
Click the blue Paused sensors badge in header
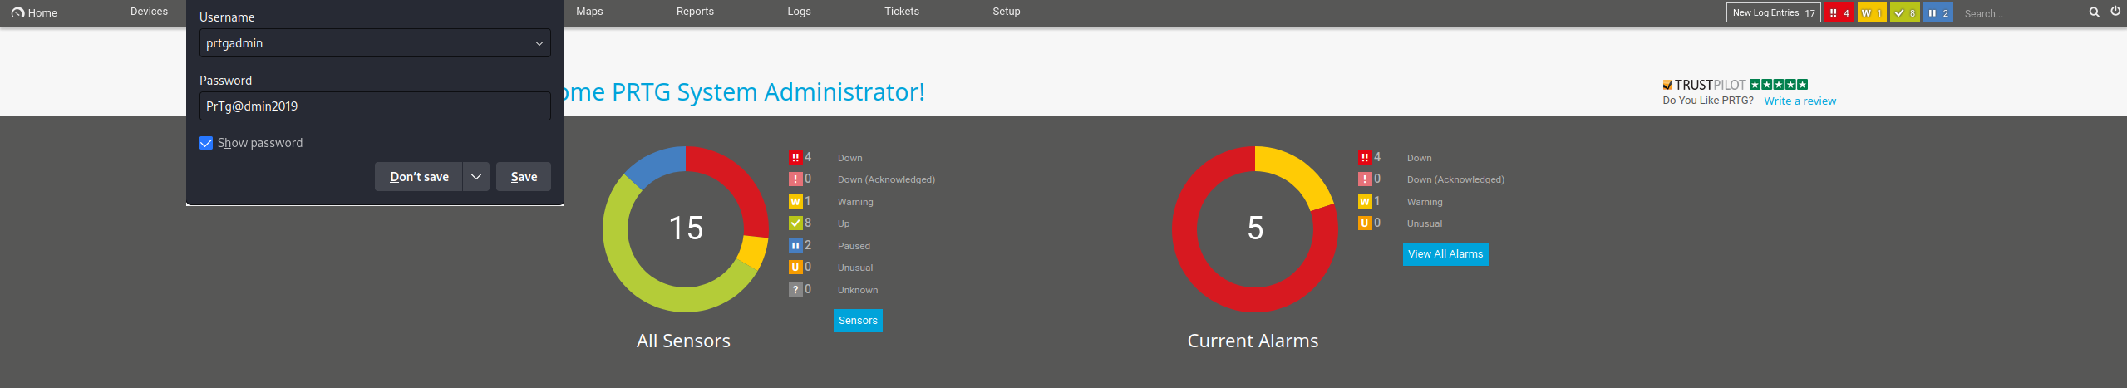[1937, 13]
